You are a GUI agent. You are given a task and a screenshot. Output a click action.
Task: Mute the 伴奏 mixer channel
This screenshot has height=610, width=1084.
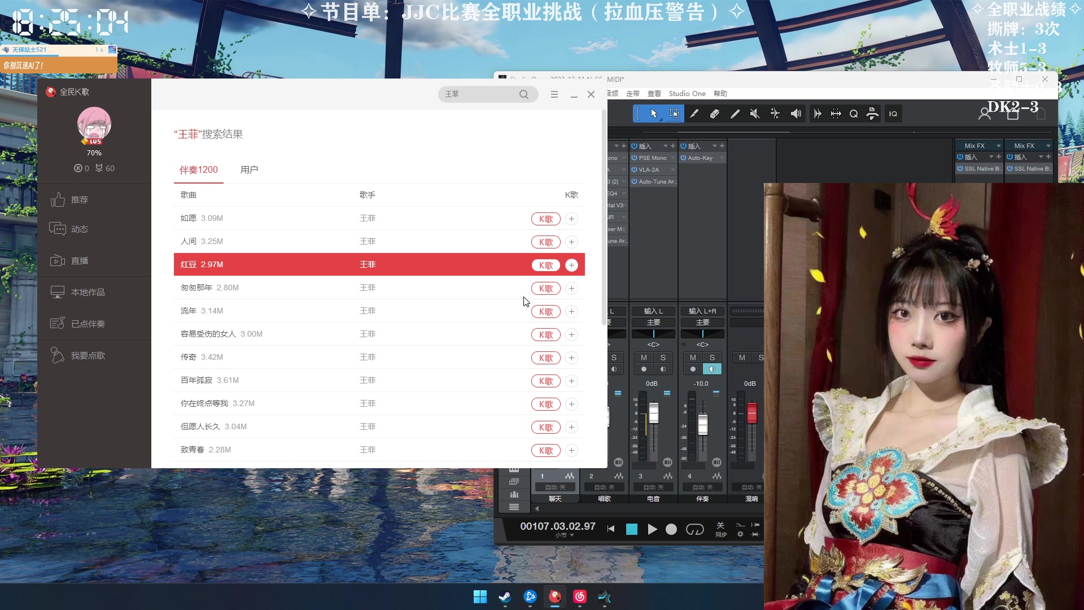(693, 358)
